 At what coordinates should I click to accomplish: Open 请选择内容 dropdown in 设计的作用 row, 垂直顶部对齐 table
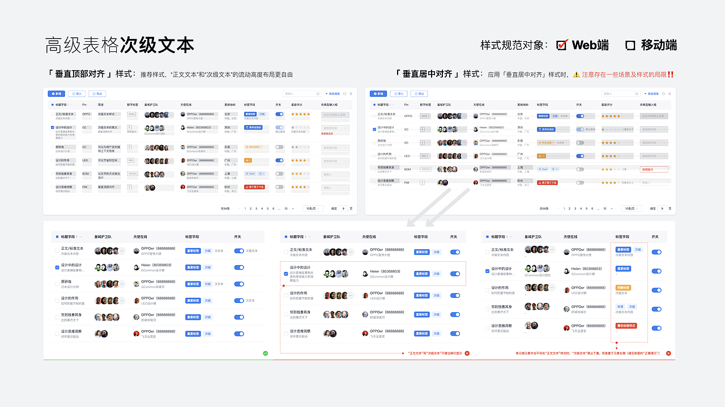335,161
